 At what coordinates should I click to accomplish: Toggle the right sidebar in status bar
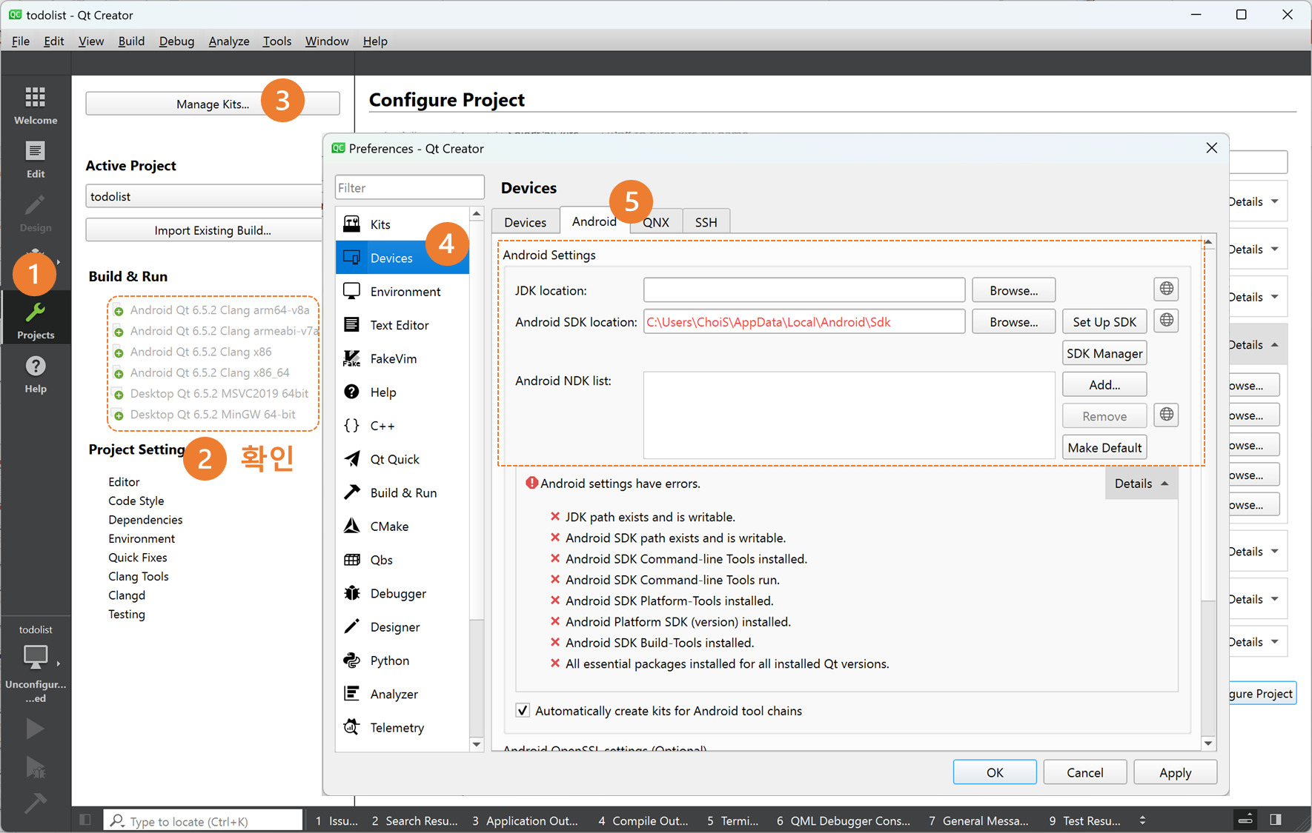click(1276, 820)
